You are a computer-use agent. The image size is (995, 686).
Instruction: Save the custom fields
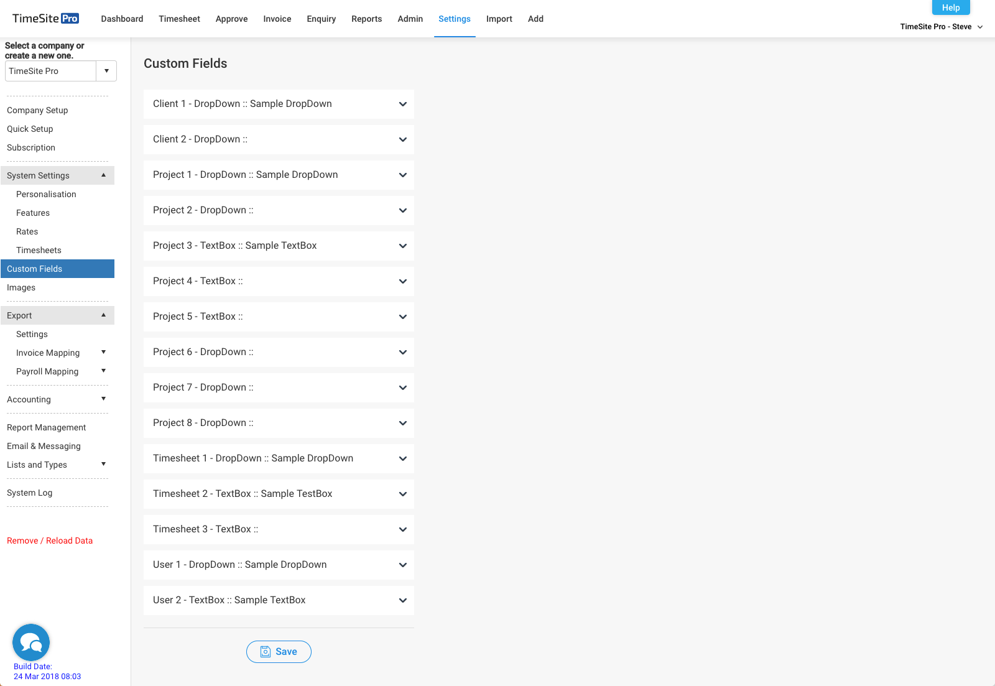click(279, 652)
